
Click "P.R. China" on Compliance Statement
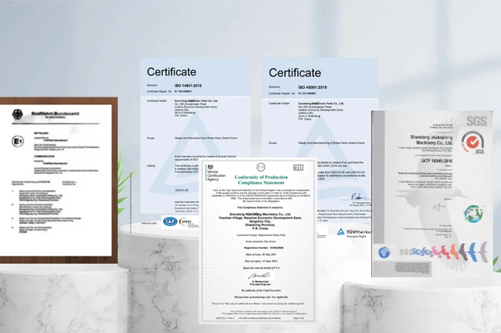coord(260,228)
